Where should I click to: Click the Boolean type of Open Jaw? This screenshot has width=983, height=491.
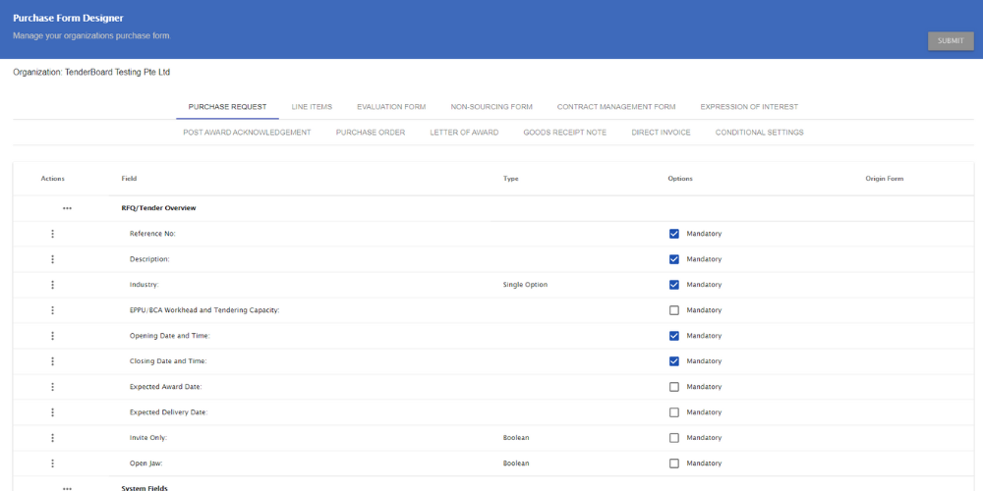516,464
